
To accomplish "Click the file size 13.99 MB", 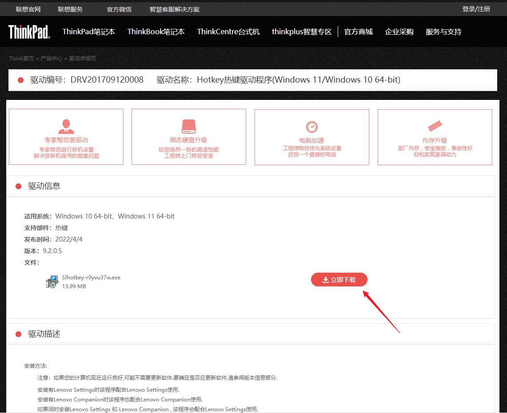I will pyautogui.click(x=74, y=286).
